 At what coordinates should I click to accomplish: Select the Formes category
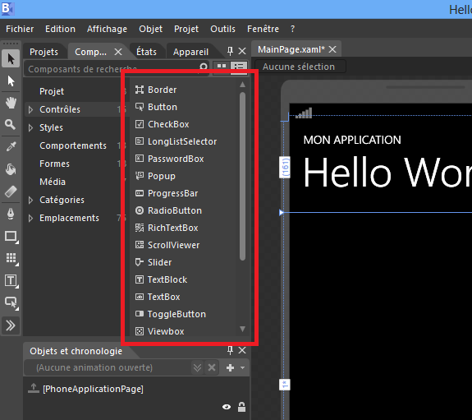pos(54,164)
